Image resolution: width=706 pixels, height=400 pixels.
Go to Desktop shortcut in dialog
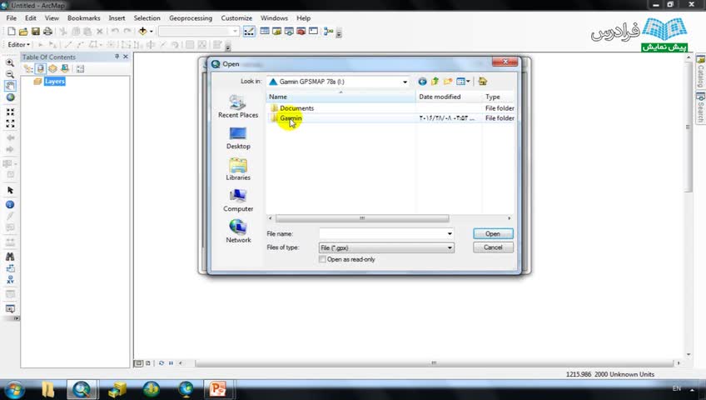tap(238, 138)
